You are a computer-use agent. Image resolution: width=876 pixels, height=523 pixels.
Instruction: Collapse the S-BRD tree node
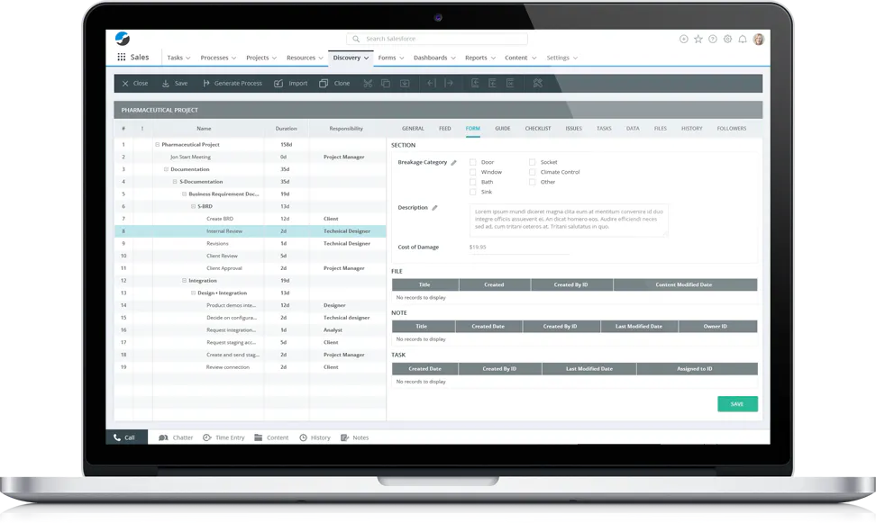(x=193, y=206)
